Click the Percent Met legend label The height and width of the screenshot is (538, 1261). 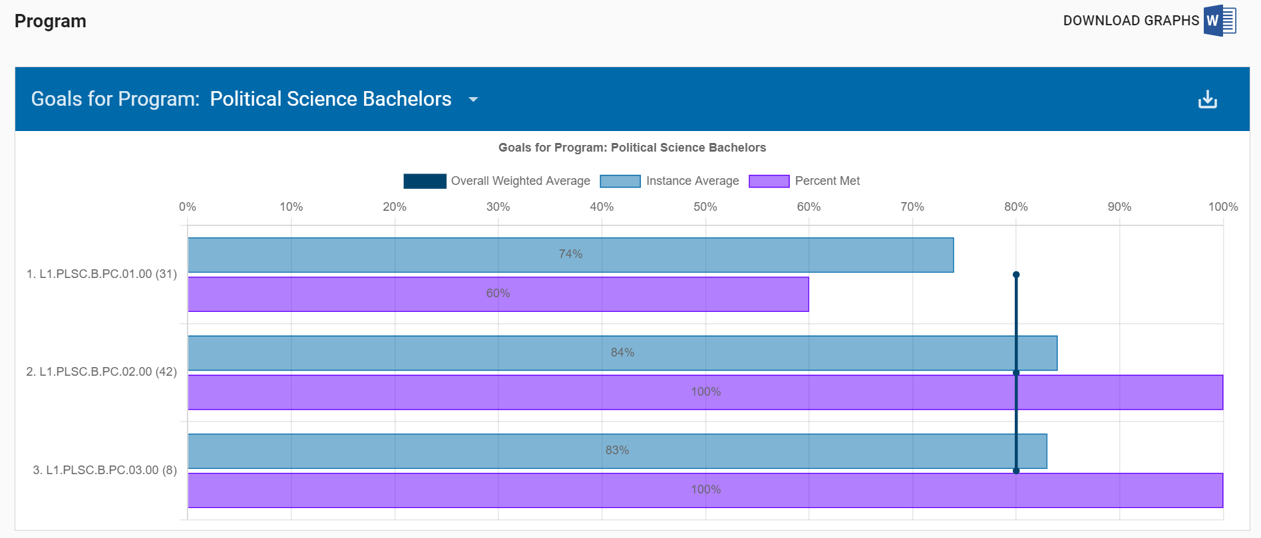point(827,181)
